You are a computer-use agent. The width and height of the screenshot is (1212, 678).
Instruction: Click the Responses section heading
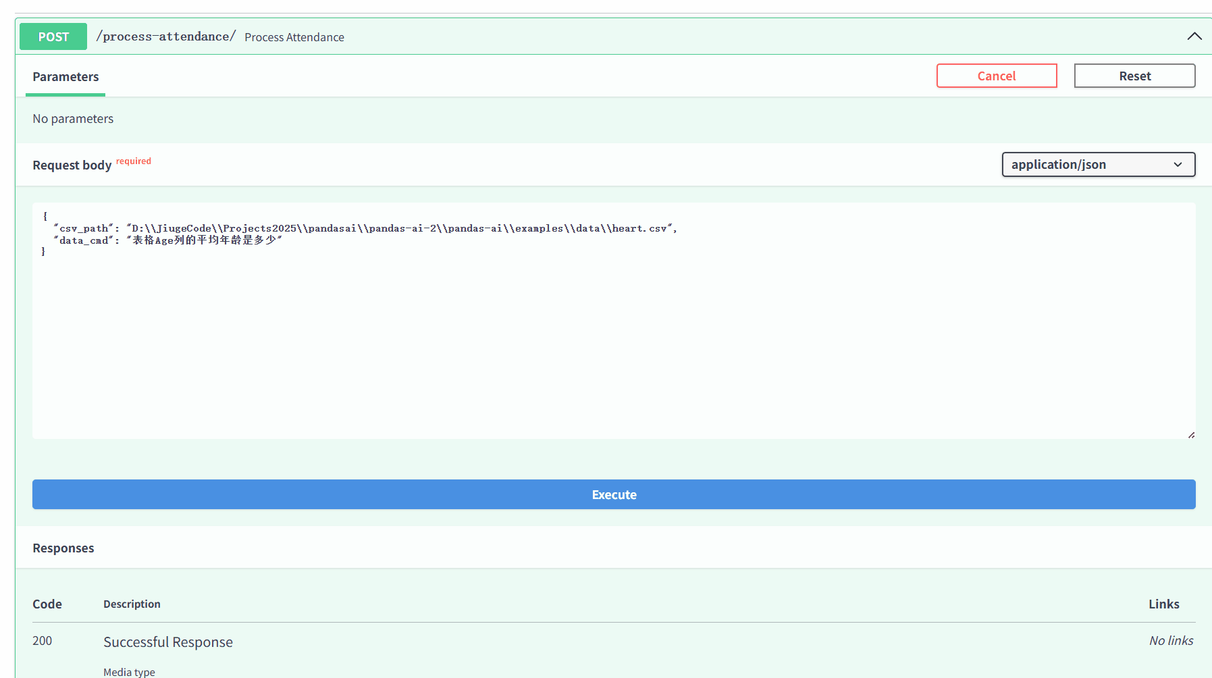pyautogui.click(x=63, y=548)
